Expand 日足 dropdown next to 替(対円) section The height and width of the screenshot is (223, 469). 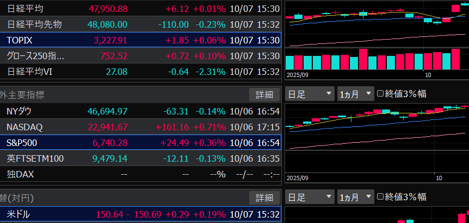309,196
